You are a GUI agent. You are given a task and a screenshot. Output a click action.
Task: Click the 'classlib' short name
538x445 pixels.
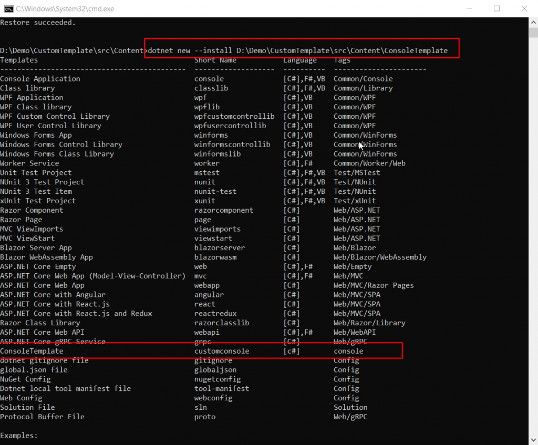click(211, 88)
